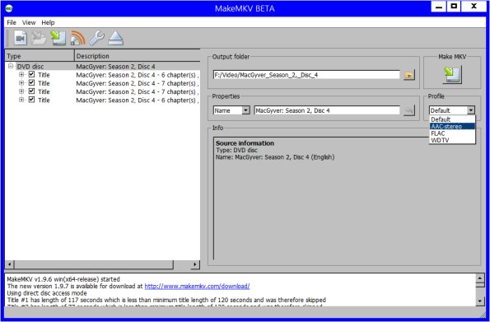
Task: Click log line 'Using direct disc access mode'
Action: (x=47, y=293)
